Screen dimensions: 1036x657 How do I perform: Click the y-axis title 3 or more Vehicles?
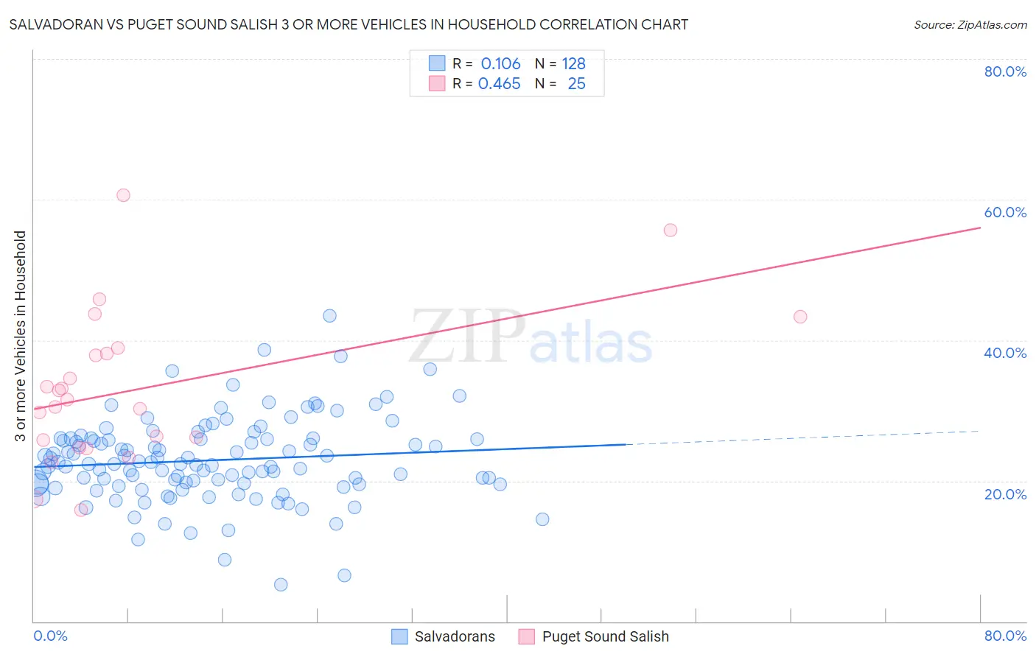pyautogui.click(x=21, y=336)
